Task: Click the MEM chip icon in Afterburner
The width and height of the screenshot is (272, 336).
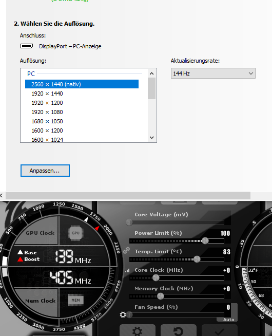Action: 75,300
